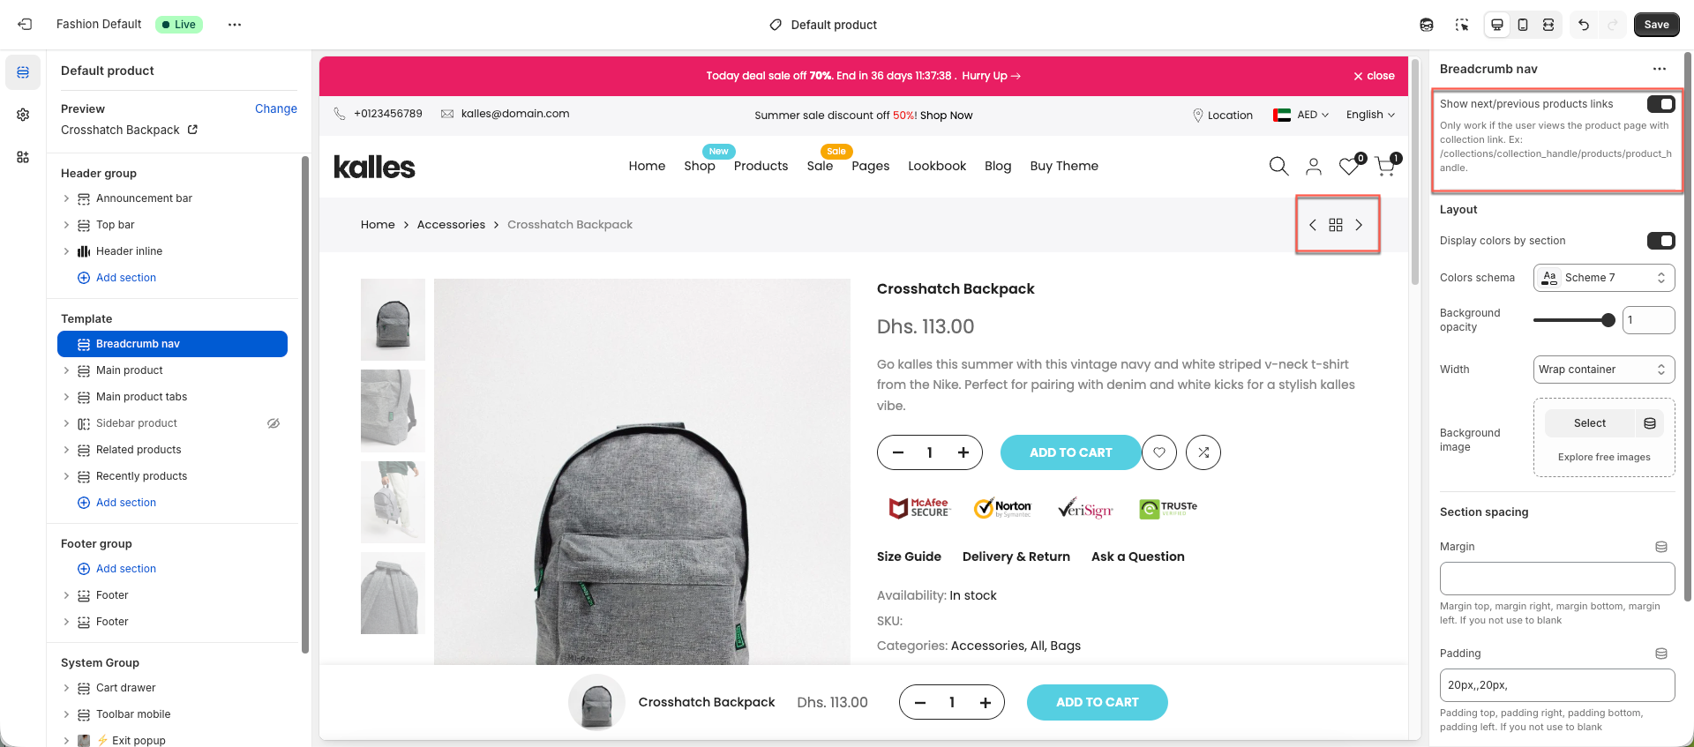The image size is (1694, 747).
Task: Open the Lookbook menu item
Action: pos(937,166)
